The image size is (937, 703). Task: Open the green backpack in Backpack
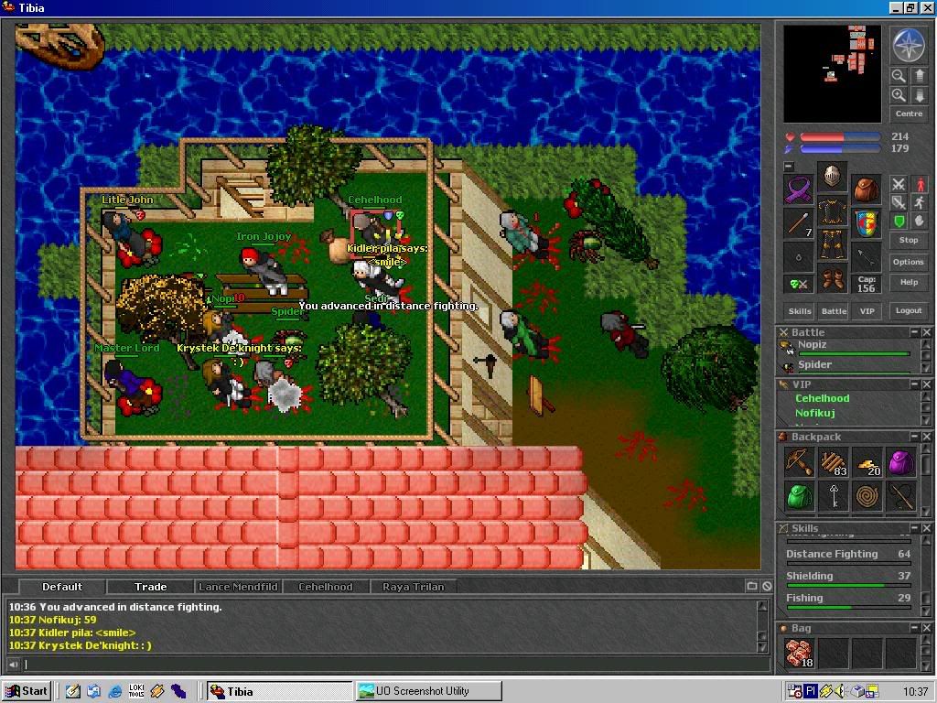point(799,496)
